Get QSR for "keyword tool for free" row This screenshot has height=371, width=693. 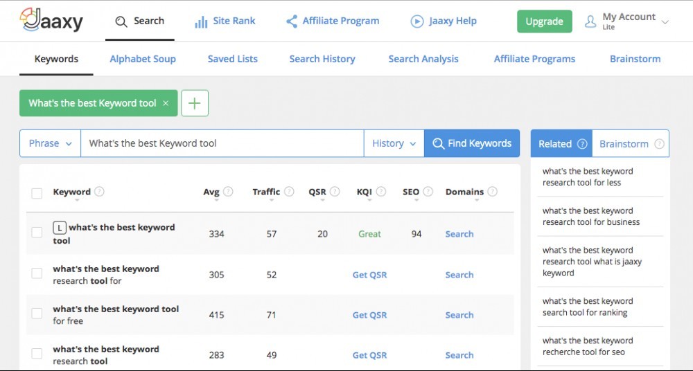[x=369, y=315]
